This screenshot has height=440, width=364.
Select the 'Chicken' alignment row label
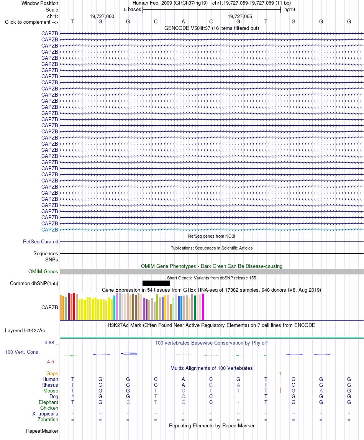tap(49, 408)
